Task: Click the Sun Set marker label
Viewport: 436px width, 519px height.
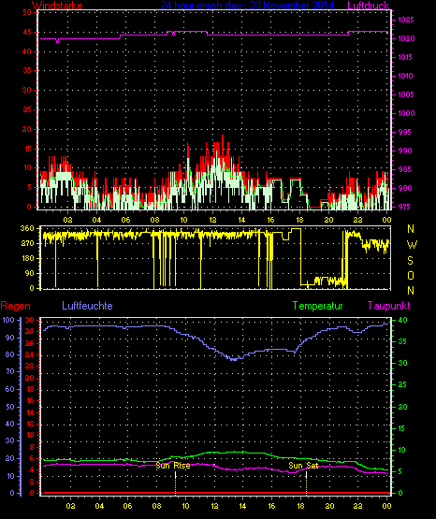Action: click(x=303, y=466)
